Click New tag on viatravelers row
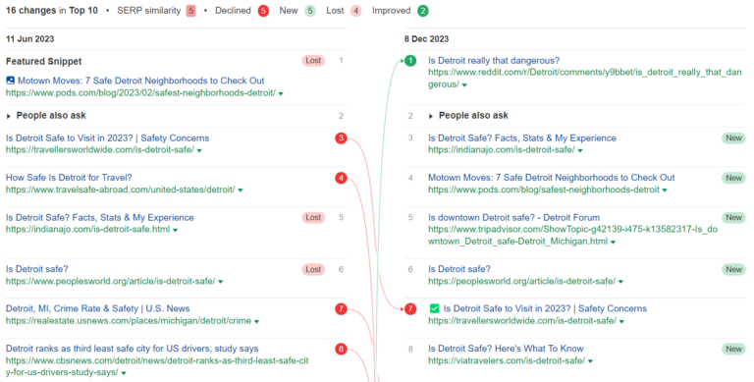The width and height of the screenshot is (754, 382). 733,349
